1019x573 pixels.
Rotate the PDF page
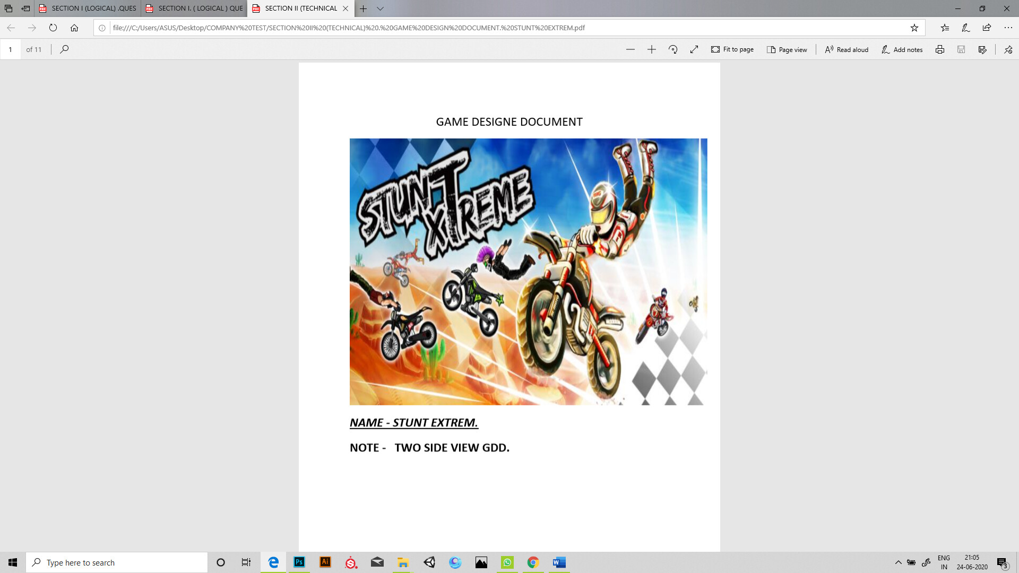click(x=673, y=49)
